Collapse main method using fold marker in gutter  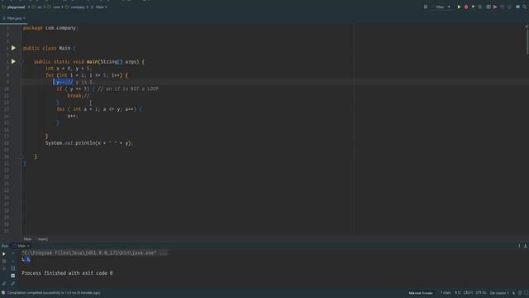coord(22,62)
